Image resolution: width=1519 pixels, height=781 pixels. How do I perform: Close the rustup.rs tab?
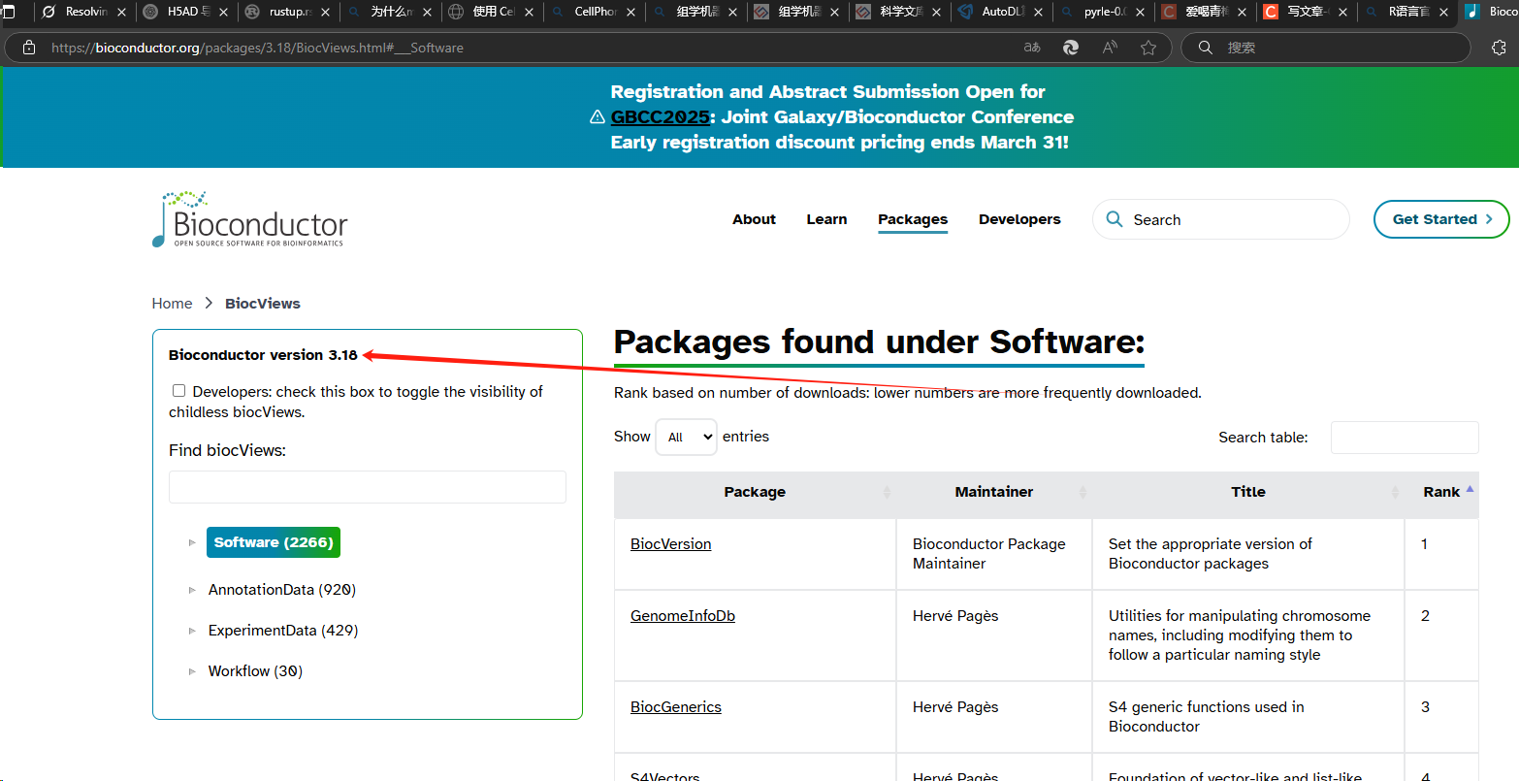[x=324, y=13]
